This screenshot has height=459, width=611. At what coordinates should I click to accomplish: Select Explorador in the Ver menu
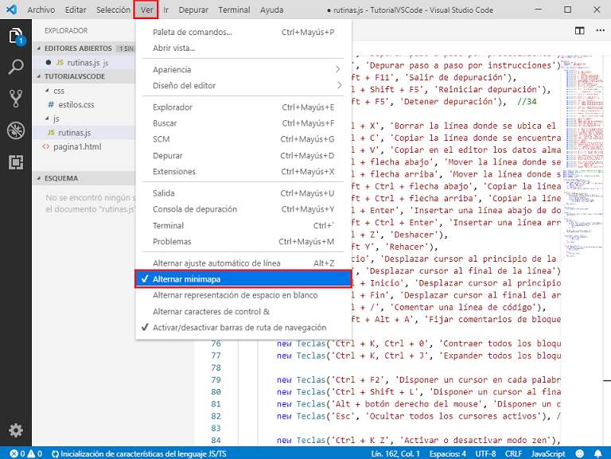pyautogui.click(x=243, y=107)
